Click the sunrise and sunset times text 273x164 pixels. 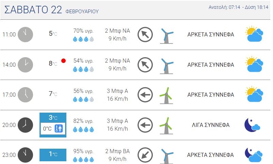pos(239,7)
